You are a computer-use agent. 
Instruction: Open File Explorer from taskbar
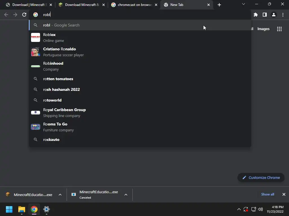(22, 209)
